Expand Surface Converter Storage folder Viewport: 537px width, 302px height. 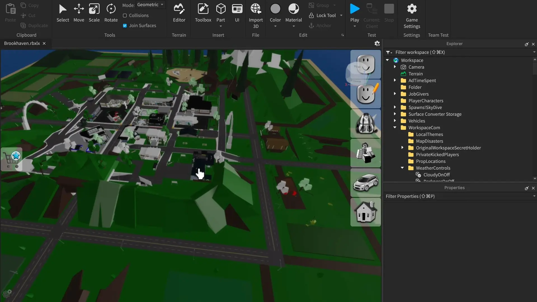(395, 114)
